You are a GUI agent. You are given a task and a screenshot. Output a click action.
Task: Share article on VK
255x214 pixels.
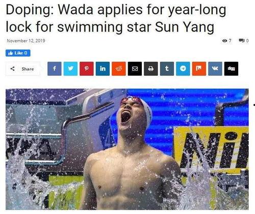215,69
